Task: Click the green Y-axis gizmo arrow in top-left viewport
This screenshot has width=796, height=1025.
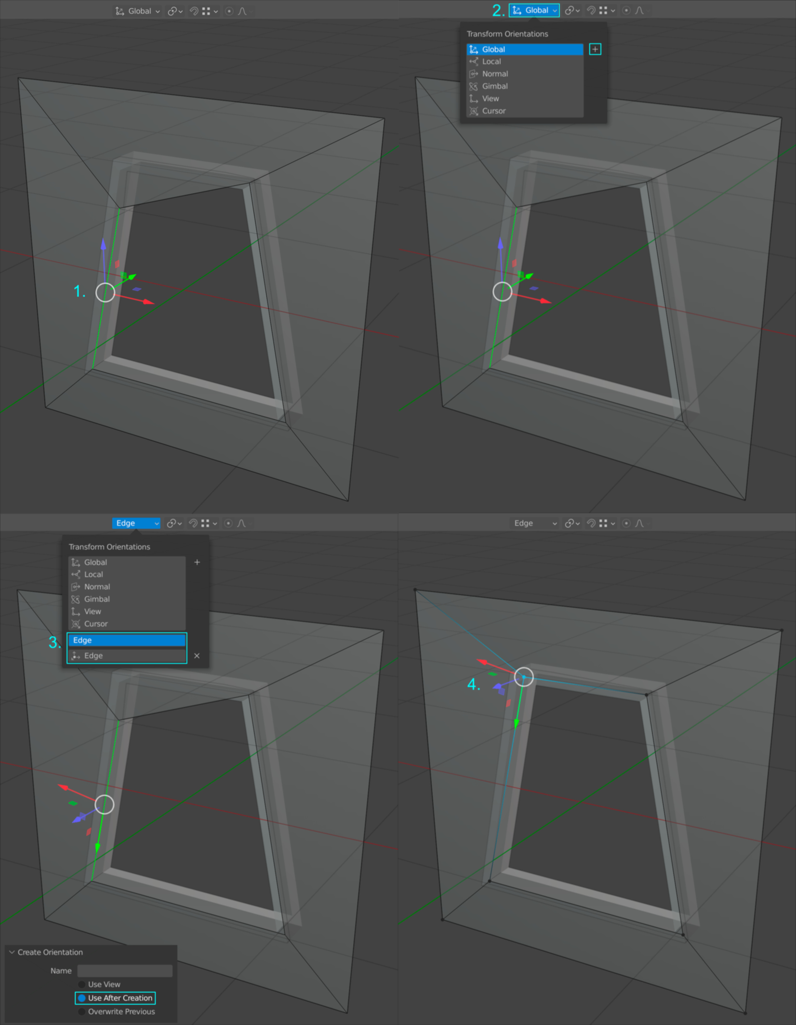Action: pyautogui.click(x=132, y=276)
